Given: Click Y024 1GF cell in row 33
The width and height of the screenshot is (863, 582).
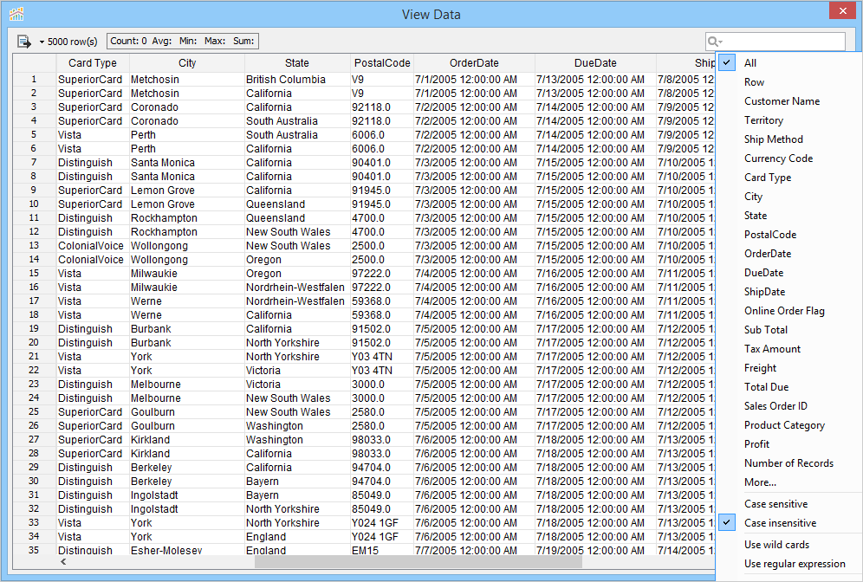Looking at the screenshot, I should 382,522.
